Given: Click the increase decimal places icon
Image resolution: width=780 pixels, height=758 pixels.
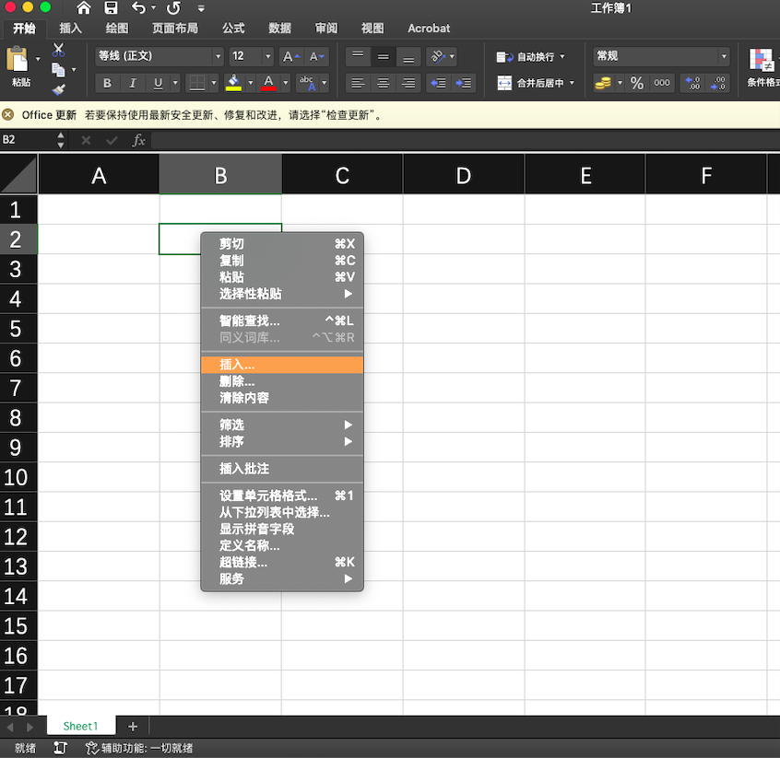Looking at the screenshot, I should click(x=692, y=83).
